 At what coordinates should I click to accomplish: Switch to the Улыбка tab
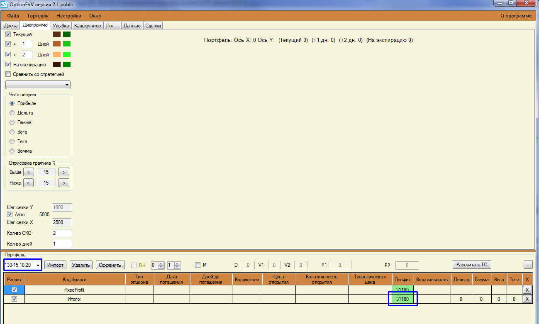pyautogui.click(x=61, y=26)
